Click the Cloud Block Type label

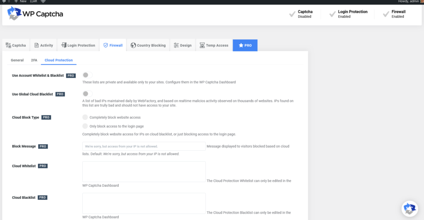(x=25, y=117)
